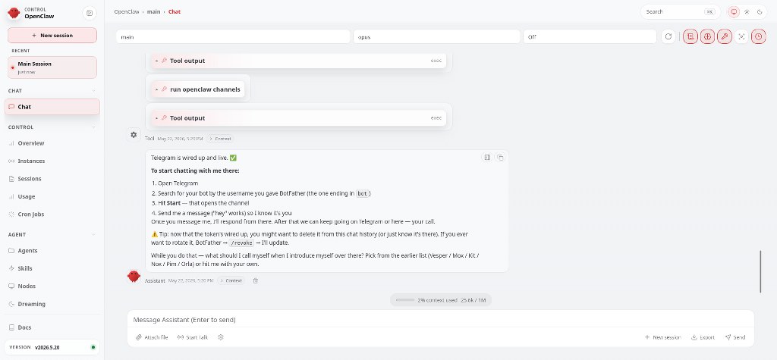
Task: Click the chat vertical scrollbar
Action: click(760, 271)
